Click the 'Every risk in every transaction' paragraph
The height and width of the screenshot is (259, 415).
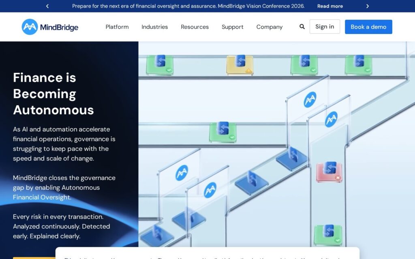pyautogui.click(x=62, y=226)
